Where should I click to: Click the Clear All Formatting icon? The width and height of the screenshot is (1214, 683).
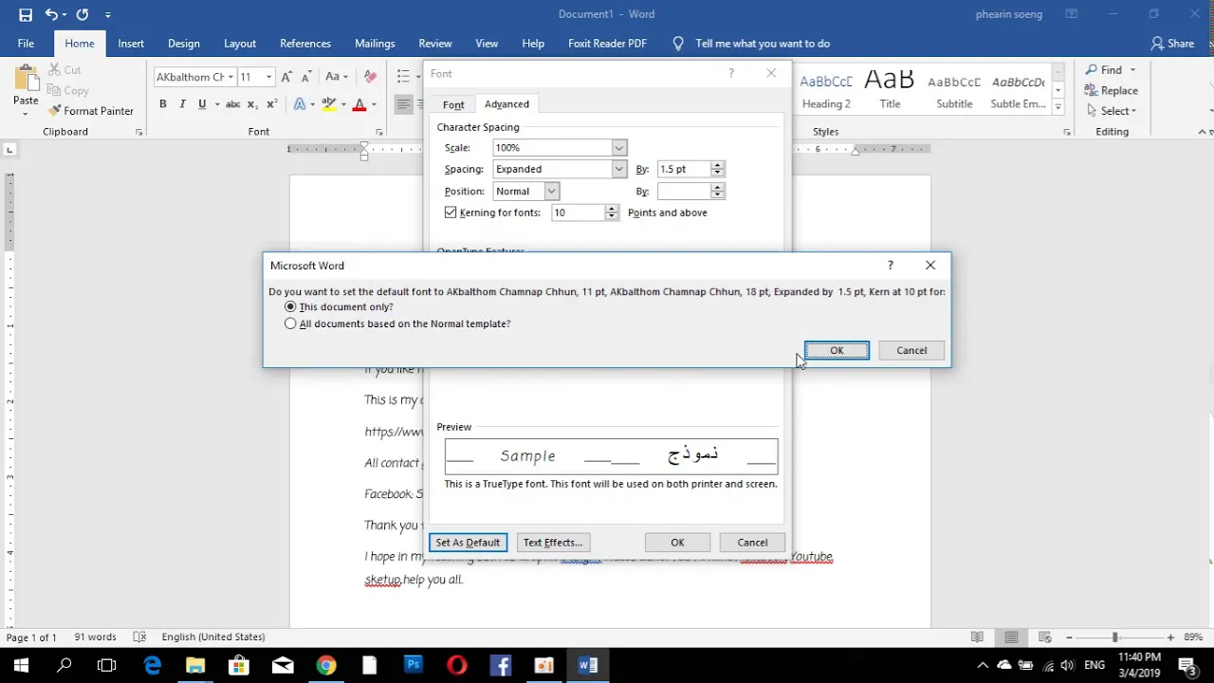click(370, 77)
